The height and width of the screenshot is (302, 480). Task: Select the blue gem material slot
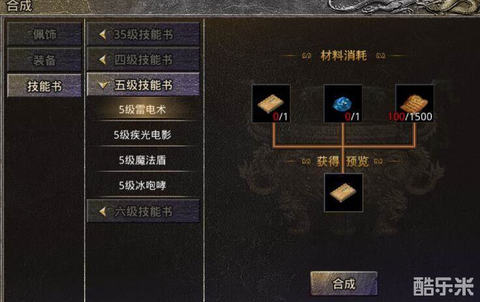(343, 103)
